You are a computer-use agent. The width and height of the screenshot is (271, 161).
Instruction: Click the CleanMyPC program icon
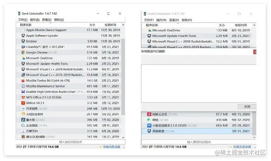pyautogui.click(x=23, y=47)
